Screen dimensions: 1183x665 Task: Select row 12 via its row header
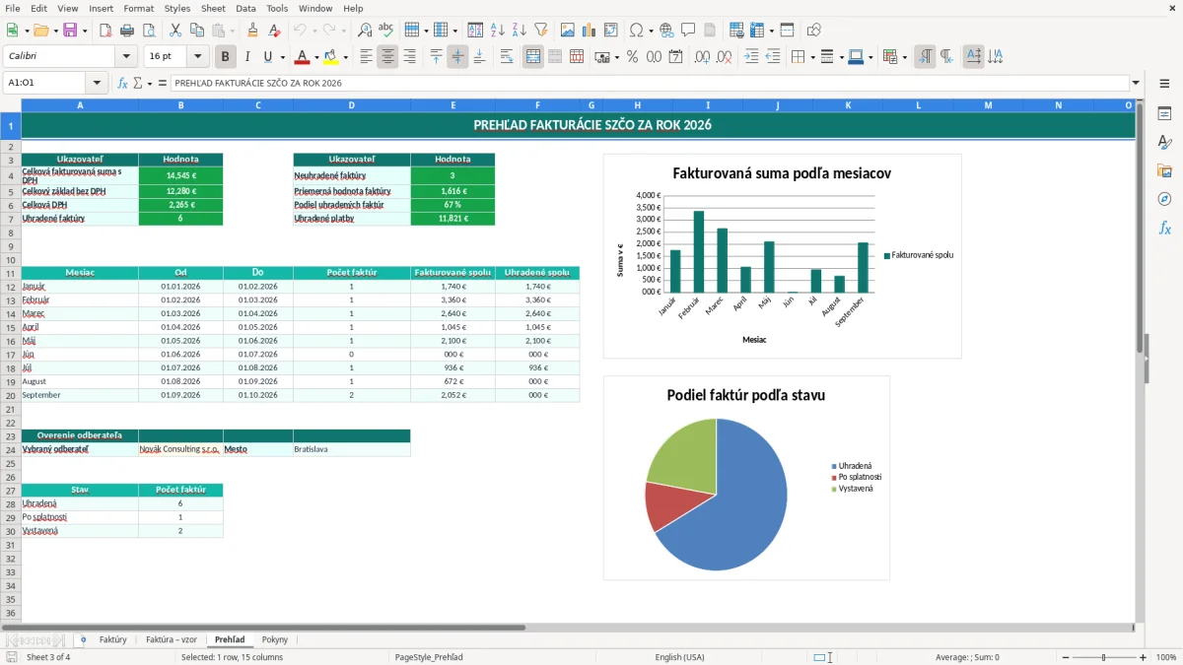11,287
